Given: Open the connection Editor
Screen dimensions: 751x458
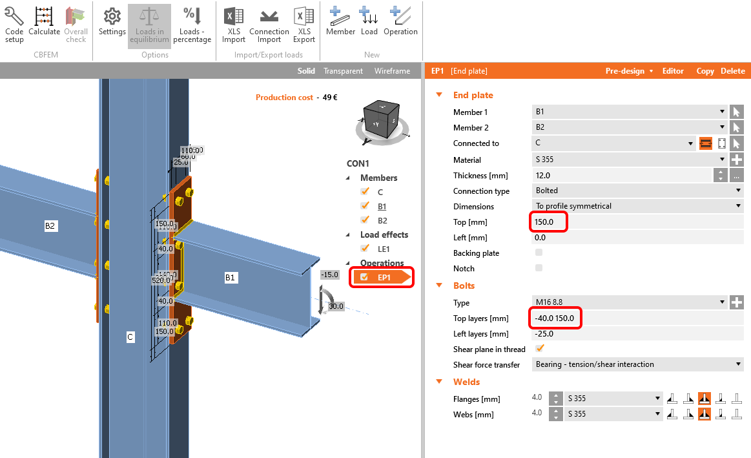Looking at the screenshot, I should 673,71.
